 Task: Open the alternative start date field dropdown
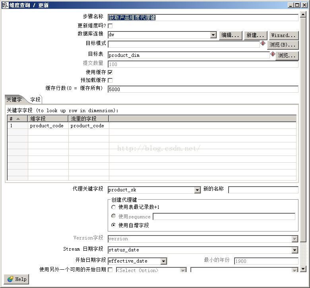[x=294, y=270]
